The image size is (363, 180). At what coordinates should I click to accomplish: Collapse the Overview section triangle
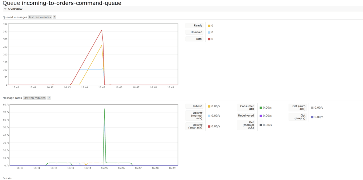(x=5, y=9)
